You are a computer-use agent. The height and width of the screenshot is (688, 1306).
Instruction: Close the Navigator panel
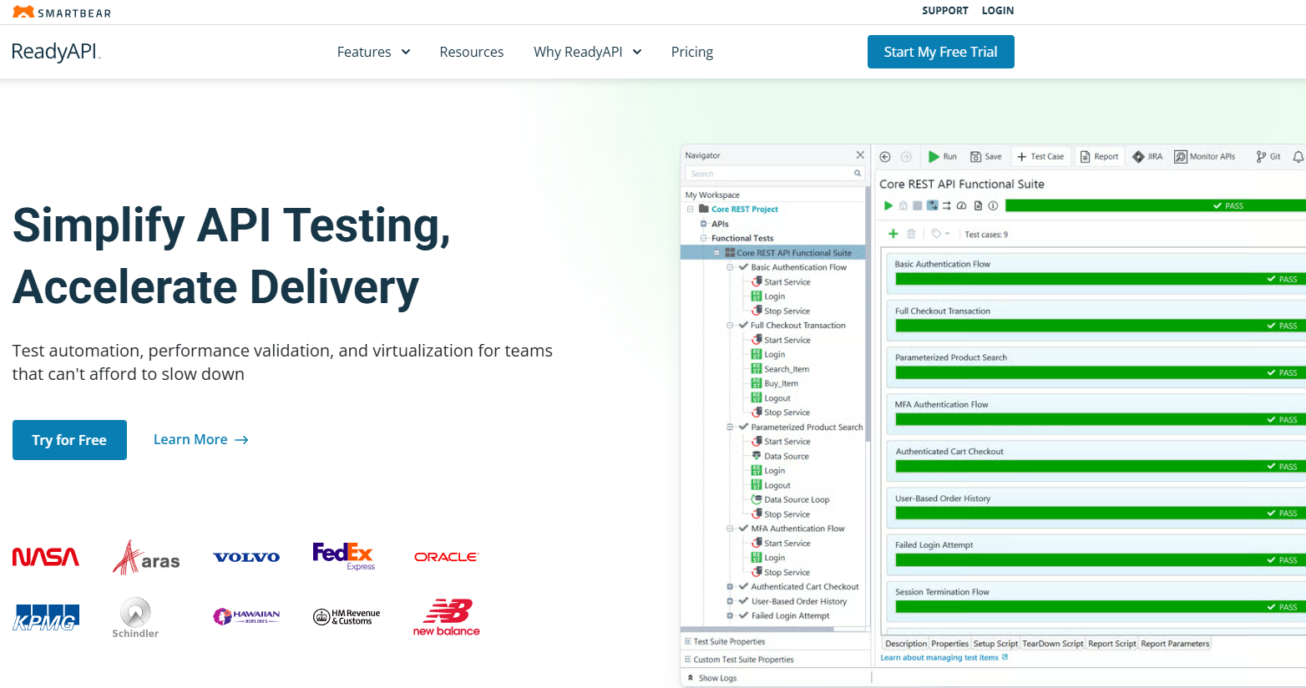(x=860, y=155)
